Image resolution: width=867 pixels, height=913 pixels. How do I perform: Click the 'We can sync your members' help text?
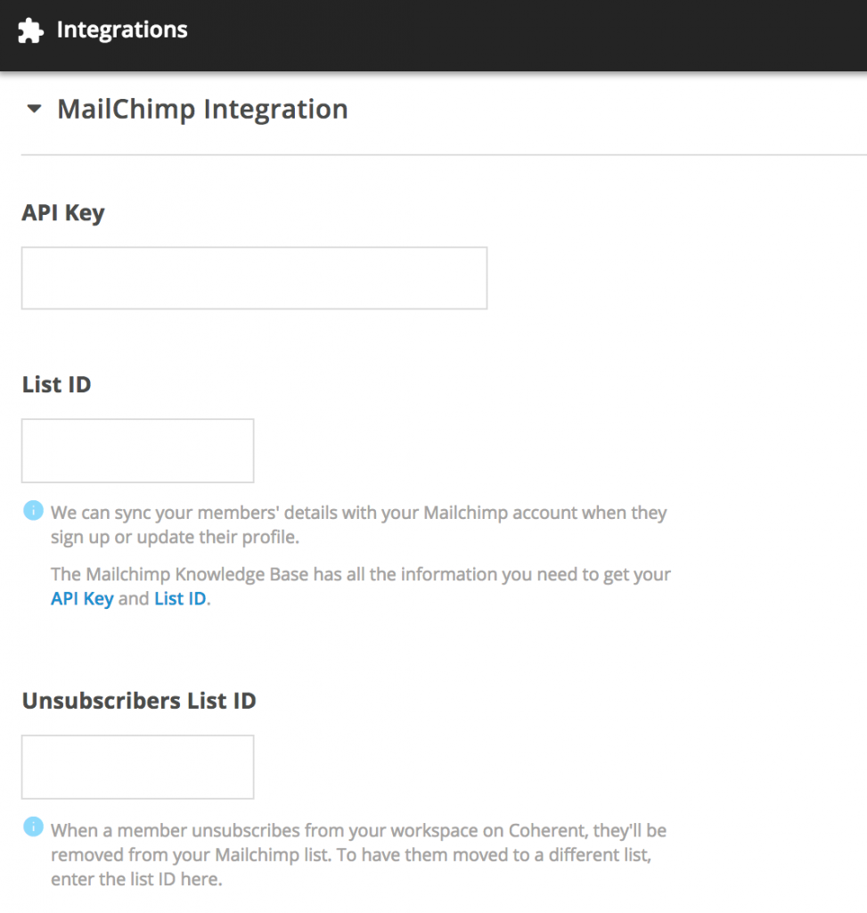click(x=358, y=524)
